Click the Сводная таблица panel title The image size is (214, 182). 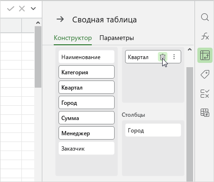pyautogui.click(x=105, y=20)
